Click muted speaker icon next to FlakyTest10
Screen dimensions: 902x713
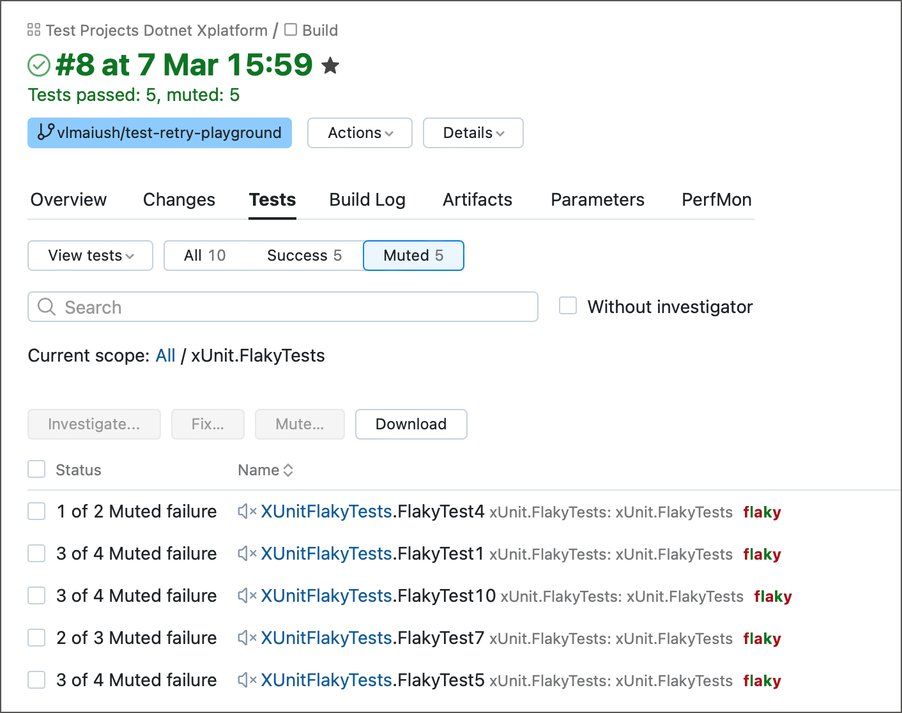247,595
